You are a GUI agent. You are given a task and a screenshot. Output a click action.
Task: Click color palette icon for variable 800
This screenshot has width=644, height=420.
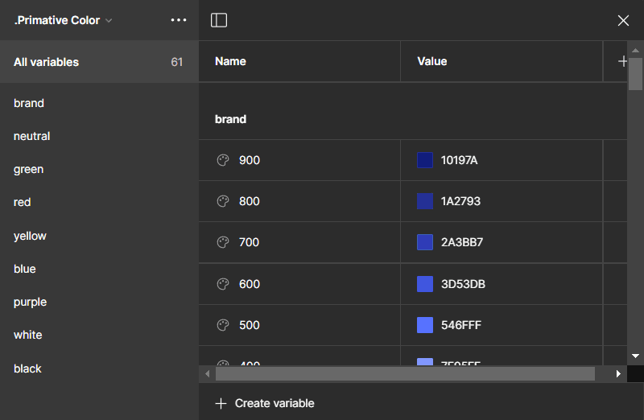click(223, 201)
